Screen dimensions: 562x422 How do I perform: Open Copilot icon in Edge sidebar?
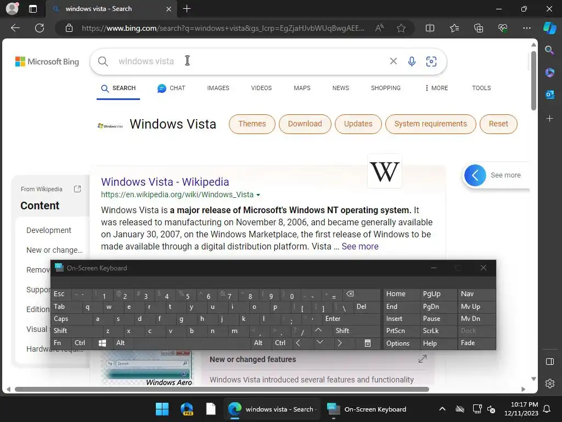tap(550, 28)
